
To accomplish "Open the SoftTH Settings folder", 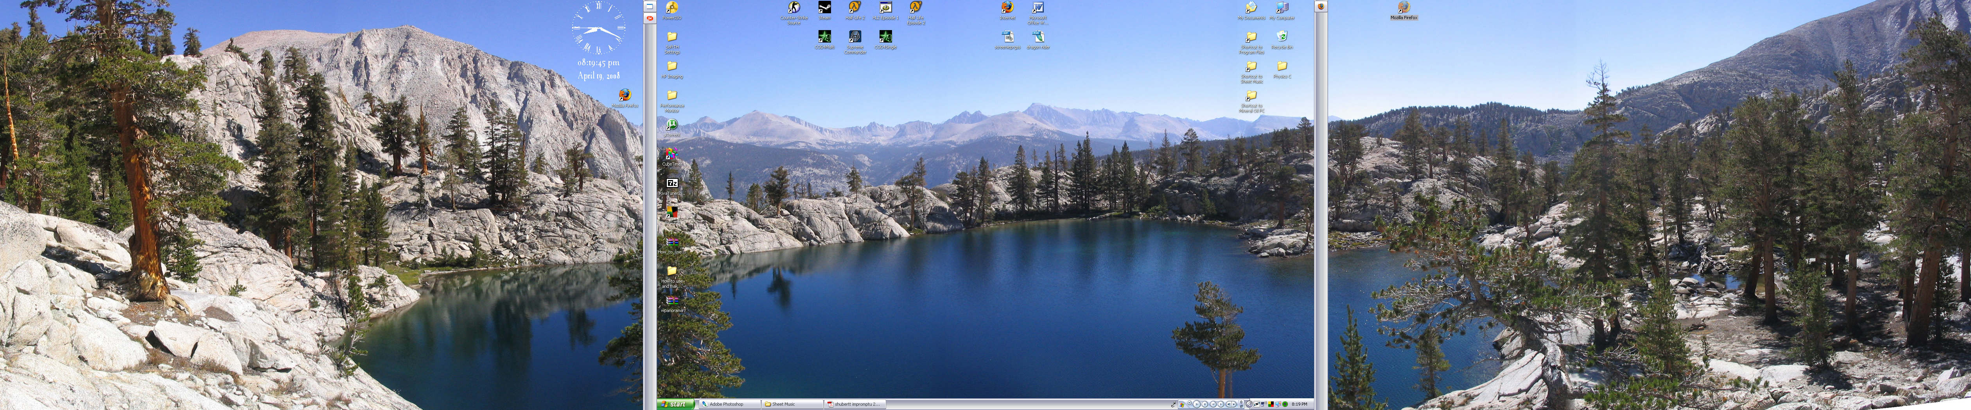I will coord(671,37).
